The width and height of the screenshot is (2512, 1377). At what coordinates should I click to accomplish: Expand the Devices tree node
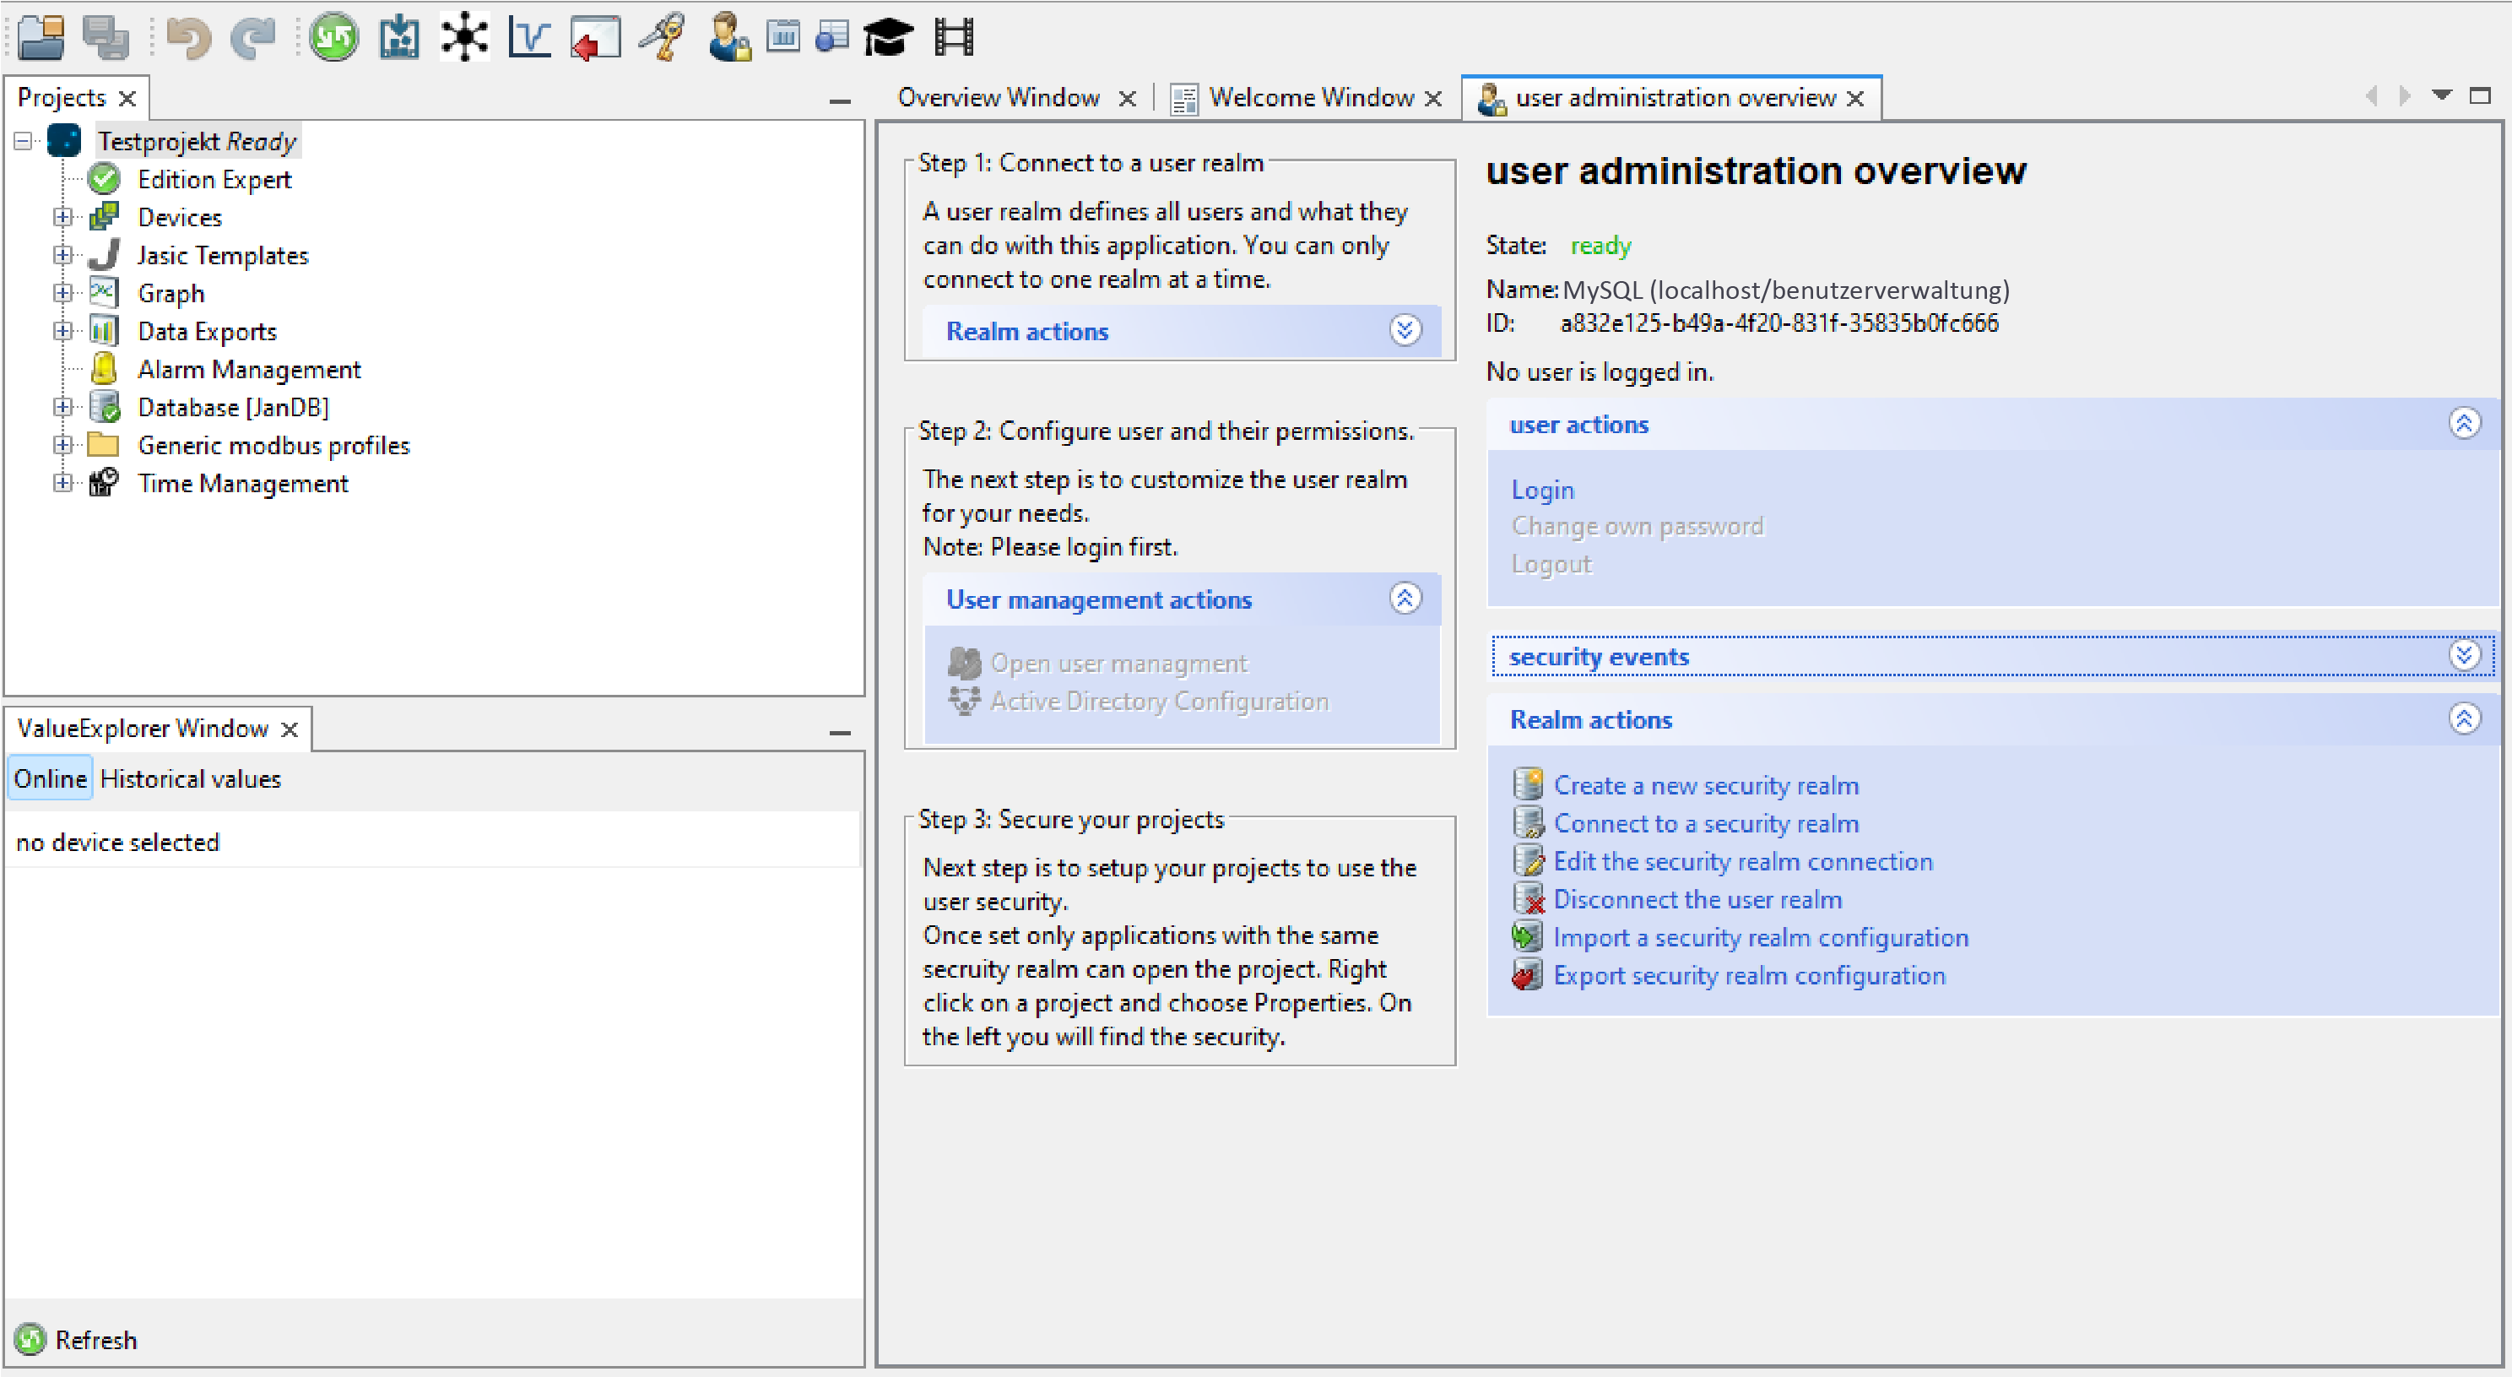pos(63,216)
